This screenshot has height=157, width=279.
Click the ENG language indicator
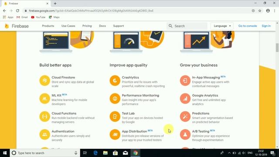pyautogui.click(x=250, y=153)
